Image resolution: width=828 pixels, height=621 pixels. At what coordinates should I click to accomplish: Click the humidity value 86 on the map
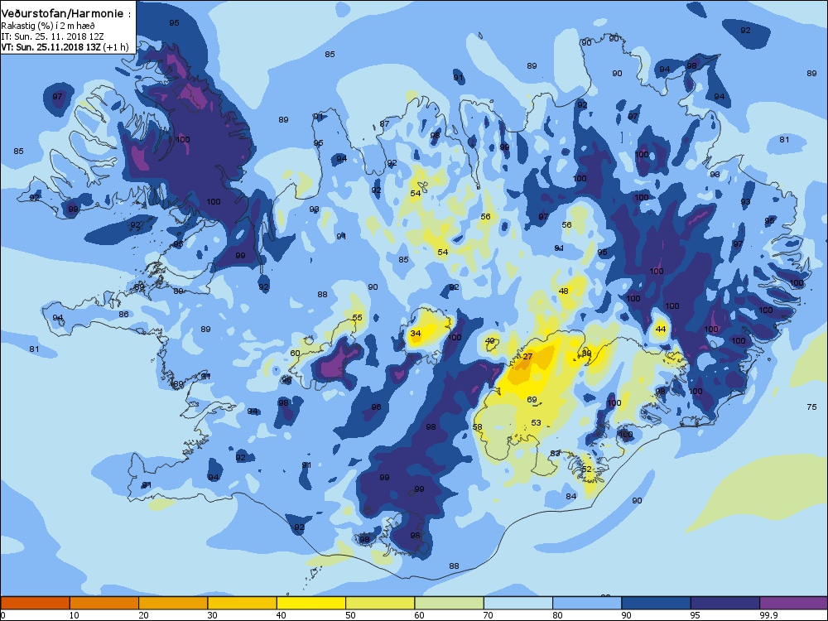click(x=123, y=314)
